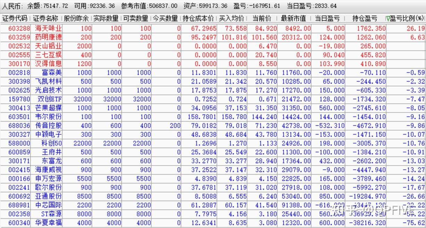Select the 传音控股 stock row
This screenshot has height=228, width=426.
click(213, 126)
